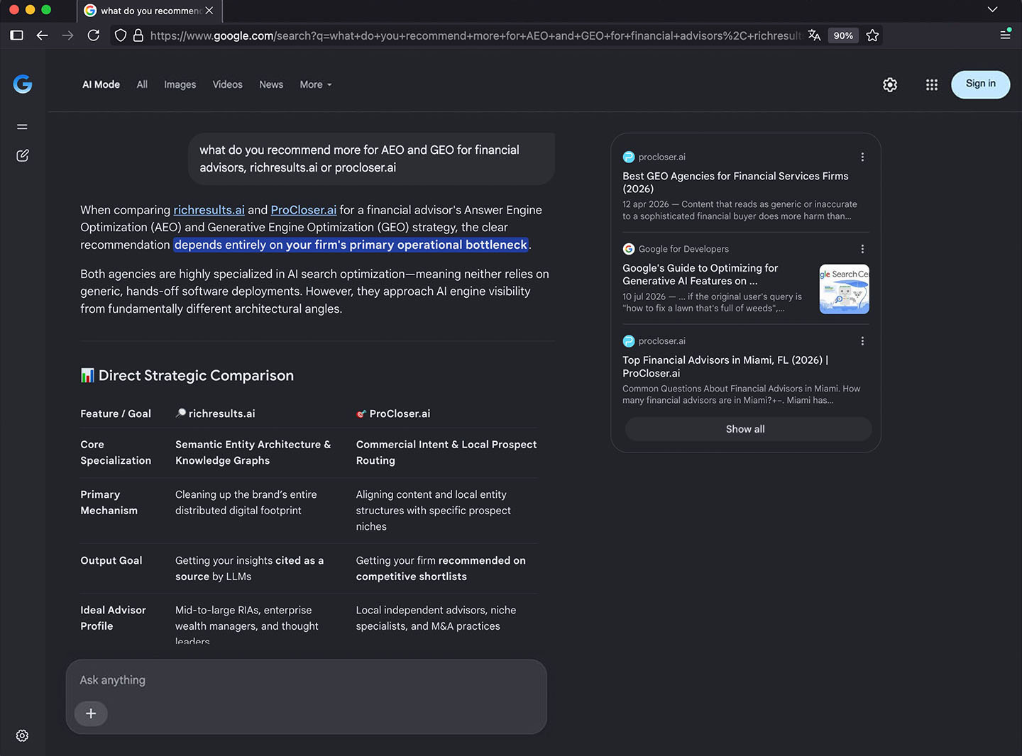This screenshot has width=1022, height=756.
Task: Switch to the All results tab
Action: [x=142, y=84]
